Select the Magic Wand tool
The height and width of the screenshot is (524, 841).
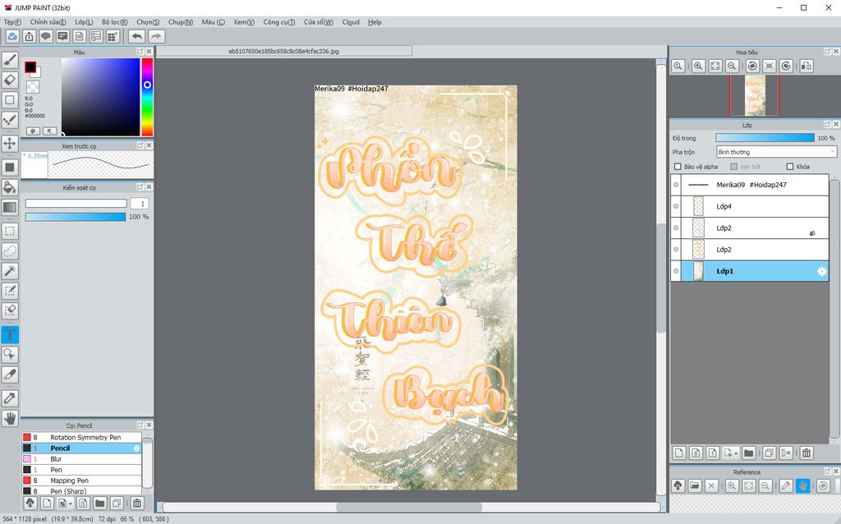[x=10, y=271]
